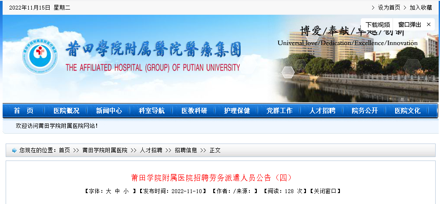Open the 护理保健 menu item
The height and width of the screenshot is (204, 440).
(x=237, y=111)
